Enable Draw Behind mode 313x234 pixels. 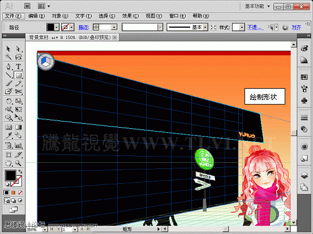click(x=14, y=200)
